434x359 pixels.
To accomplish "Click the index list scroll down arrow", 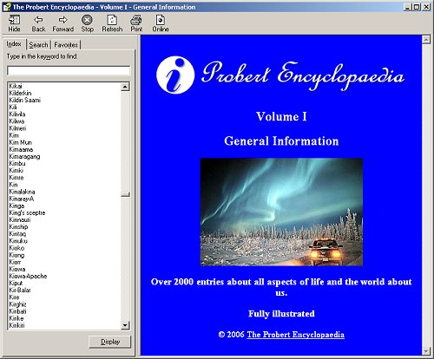I will [125, 325].
